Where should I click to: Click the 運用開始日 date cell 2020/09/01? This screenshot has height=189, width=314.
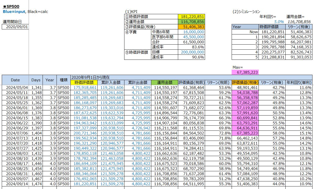tap(15, 27)
